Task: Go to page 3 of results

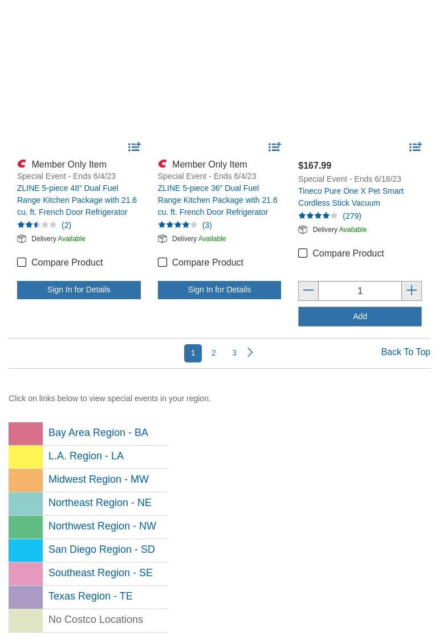Action: (234, 353)
